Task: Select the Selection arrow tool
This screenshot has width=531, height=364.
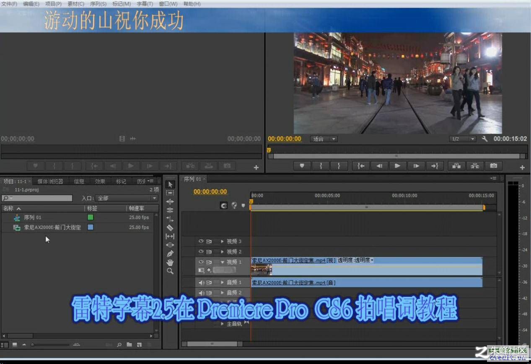Action: pyautogui.click(x=170, y=185)
